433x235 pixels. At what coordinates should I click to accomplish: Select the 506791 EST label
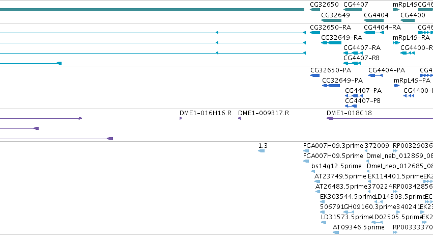332,207
